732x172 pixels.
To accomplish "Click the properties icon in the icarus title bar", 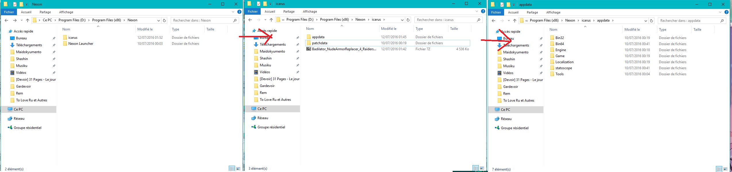I will pyautogui.click(x=259, y=4).
